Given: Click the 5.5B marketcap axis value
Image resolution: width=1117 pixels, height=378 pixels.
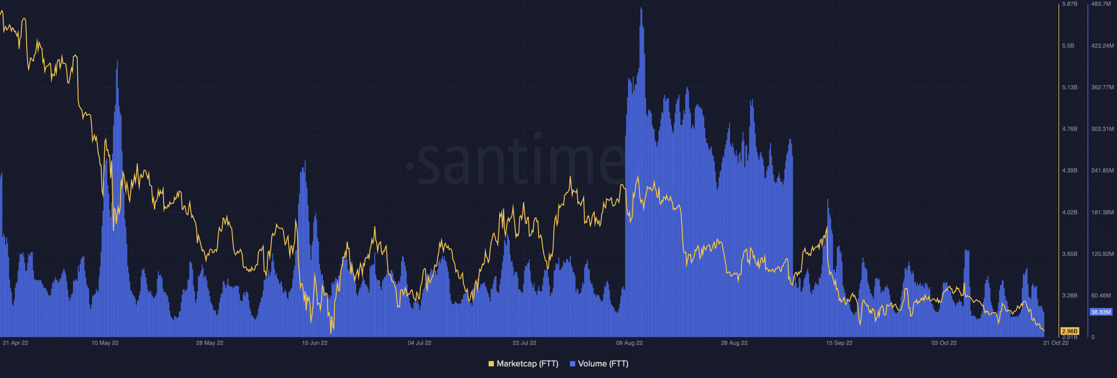Looking at the screenshot, I should (1068, 46).
